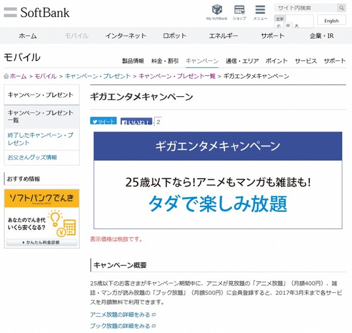
Task: Select the ポイント tab
Action: pos(276,61)
